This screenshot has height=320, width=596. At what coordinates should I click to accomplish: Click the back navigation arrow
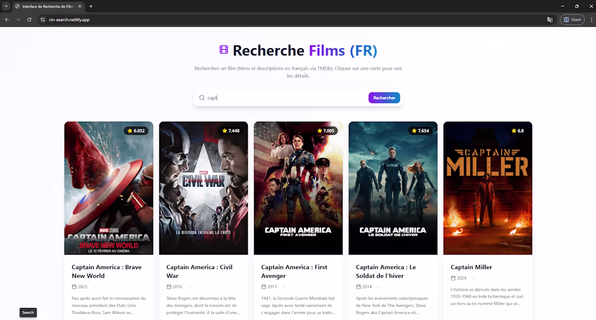pos(7,19)
